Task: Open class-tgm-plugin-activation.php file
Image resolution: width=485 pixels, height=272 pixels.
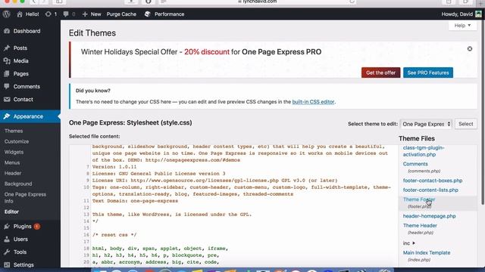Action: tap(424, 151)
